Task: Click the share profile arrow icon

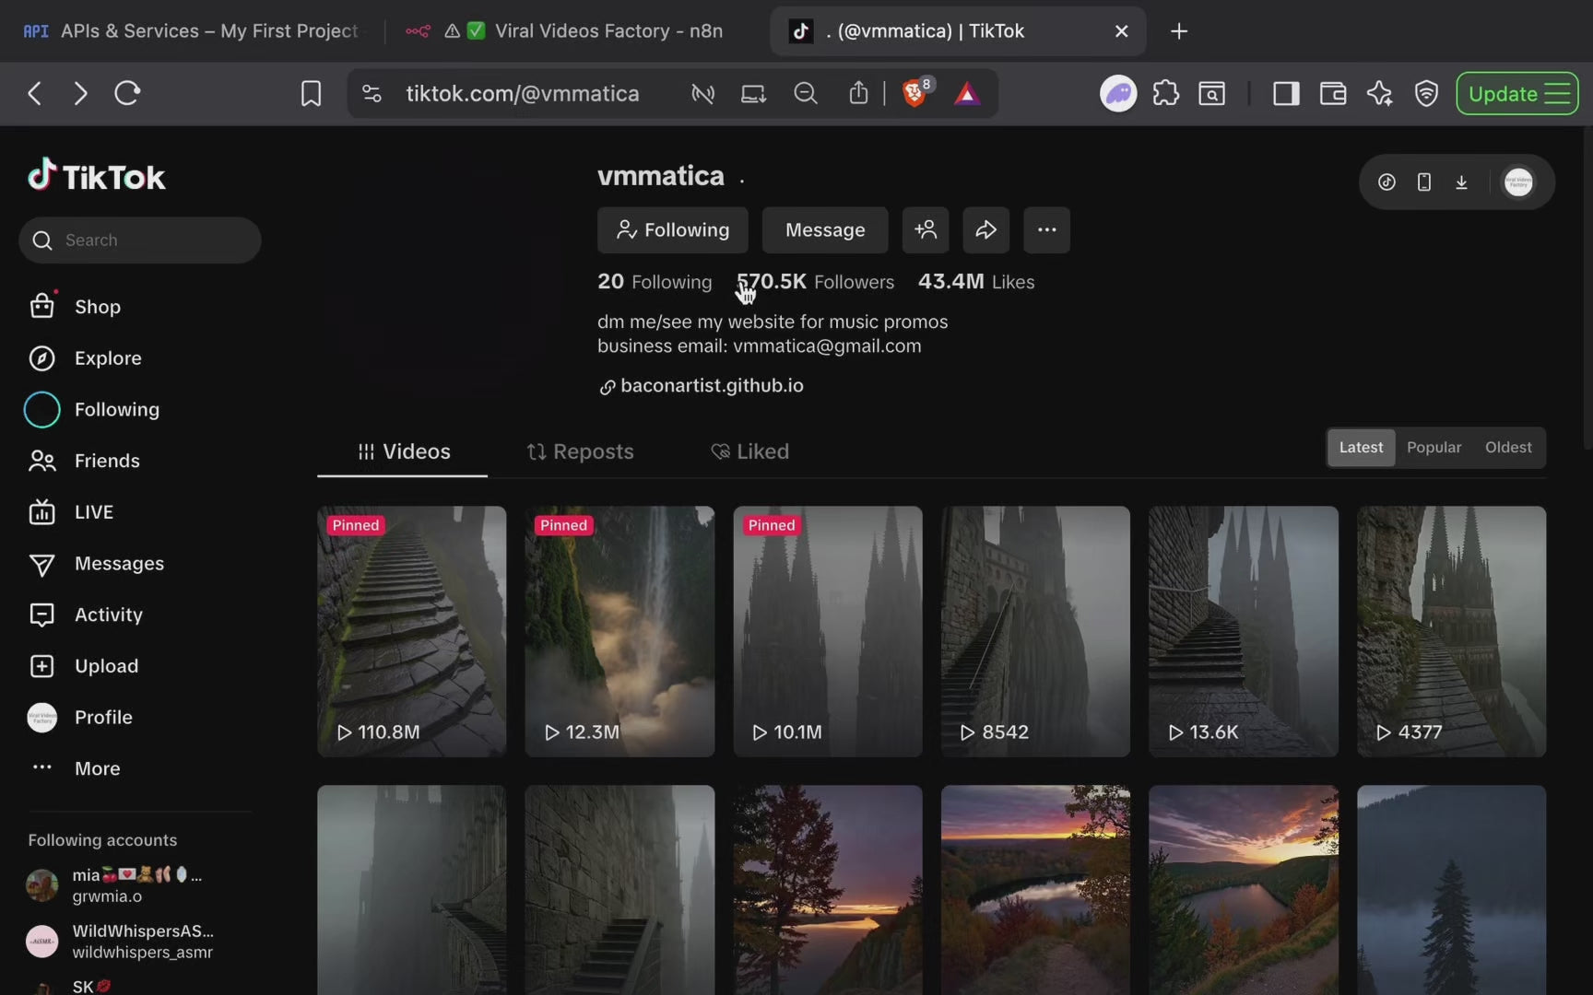Action: click(985, 230)
